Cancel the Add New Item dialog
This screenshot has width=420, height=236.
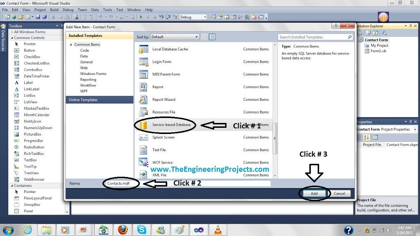[340, 193]
